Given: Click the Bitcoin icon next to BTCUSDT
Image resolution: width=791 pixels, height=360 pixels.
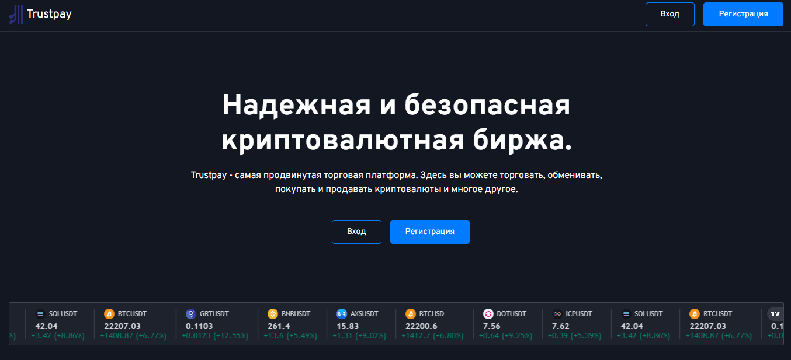Looking at the screenshot, I should 108,313.
